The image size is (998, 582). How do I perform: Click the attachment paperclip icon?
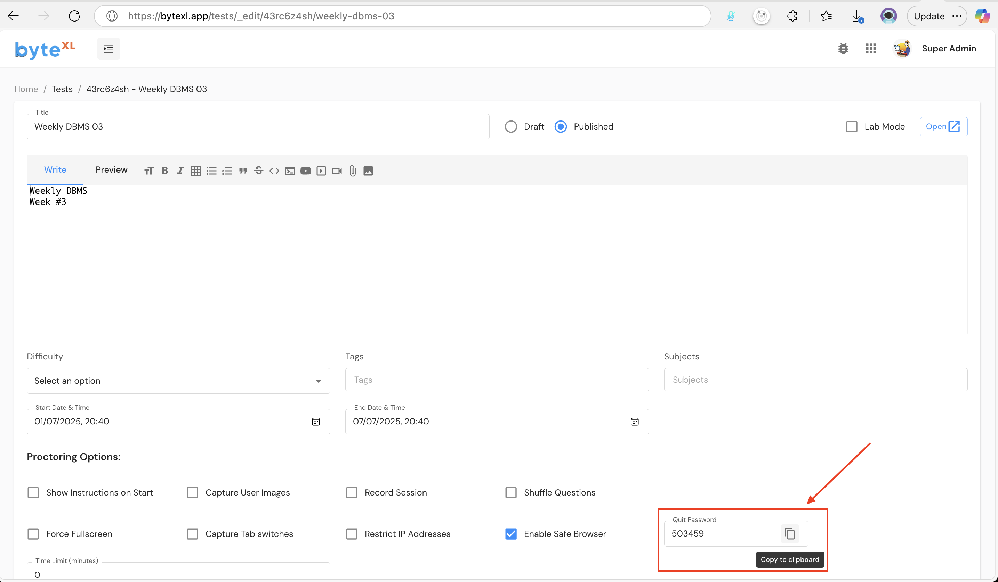coord(353,171)
